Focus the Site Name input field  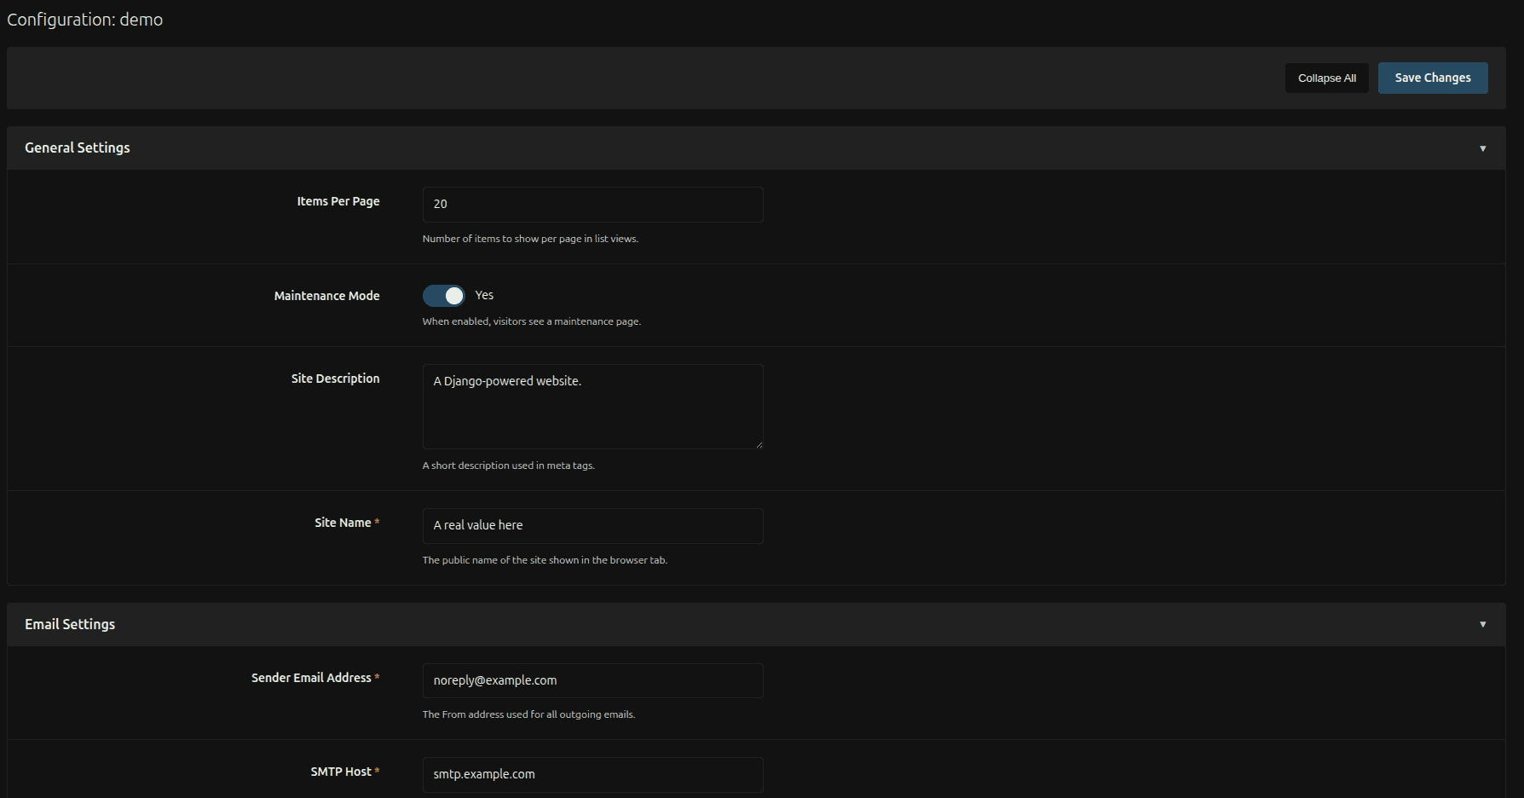[x=592, y=526]
